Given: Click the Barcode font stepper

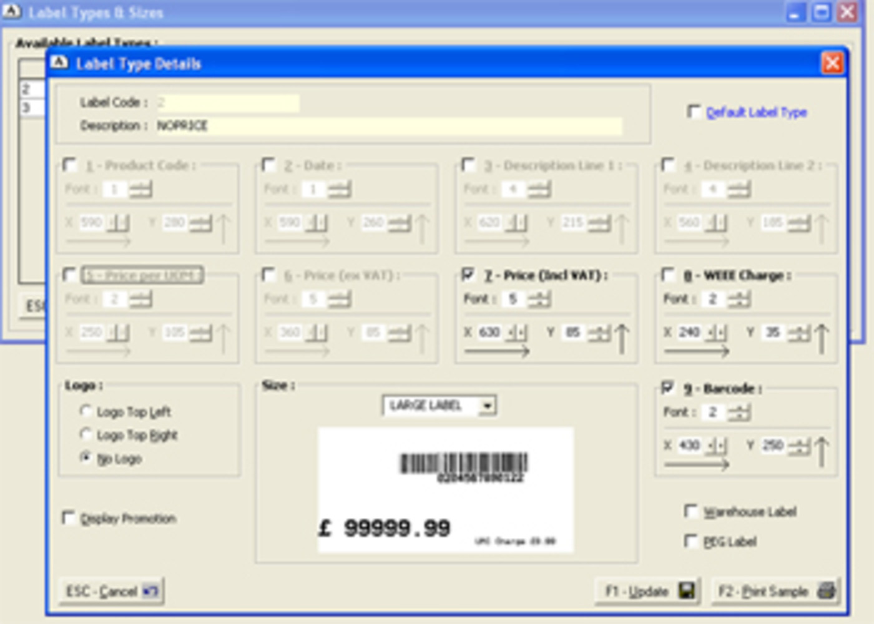Looking at the screenshot, I should (x=739, y=412).
